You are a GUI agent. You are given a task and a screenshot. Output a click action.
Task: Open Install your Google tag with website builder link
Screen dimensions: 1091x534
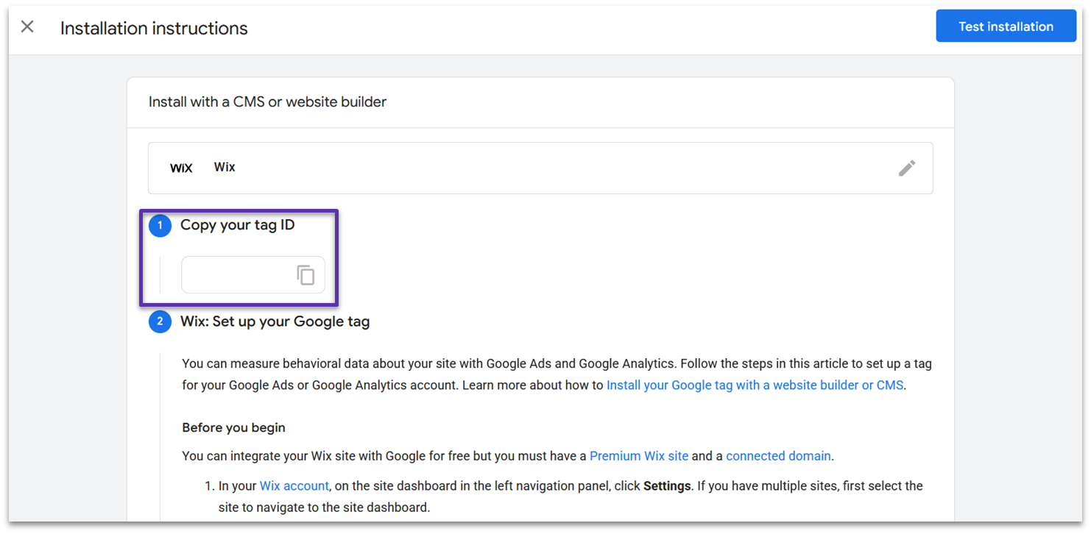coord(755,385)
